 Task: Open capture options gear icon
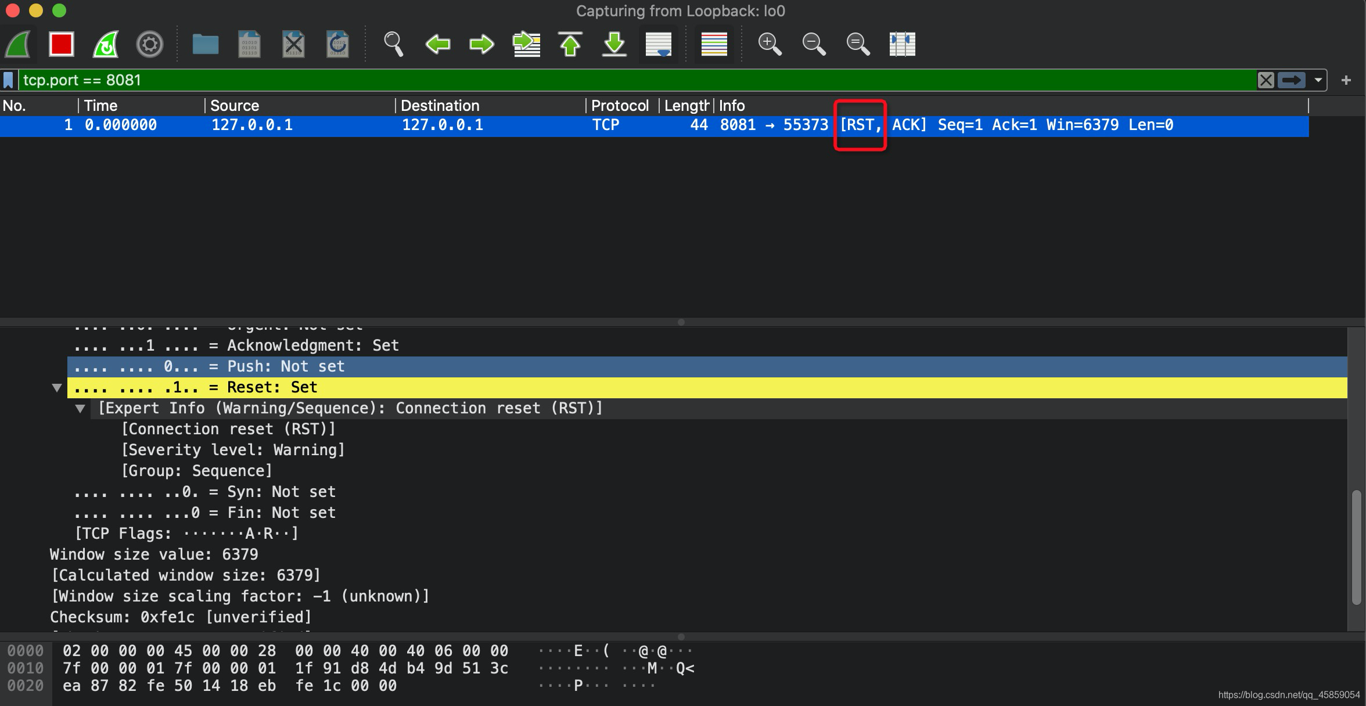[x=150, y=44]
